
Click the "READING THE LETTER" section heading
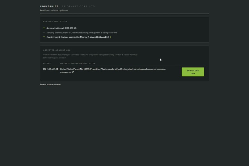(55, 21)
